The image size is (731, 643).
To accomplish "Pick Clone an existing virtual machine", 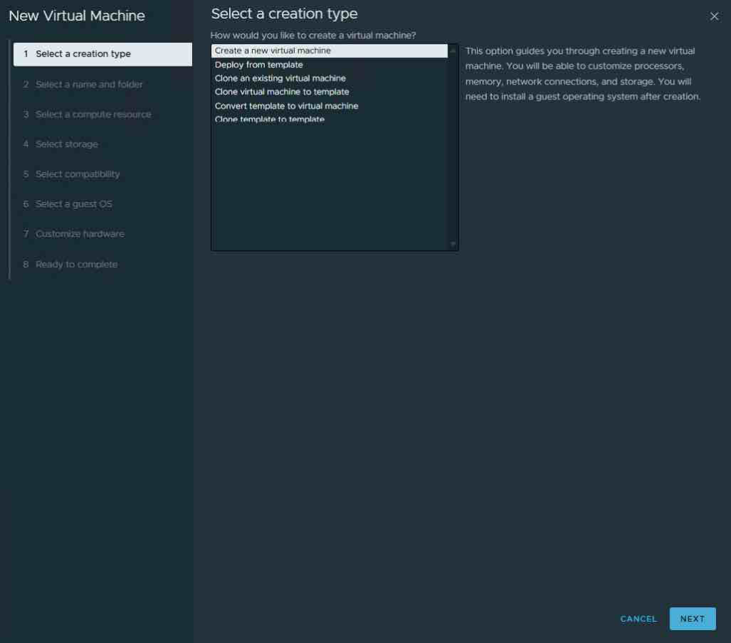I will click(x=280, y=79).
